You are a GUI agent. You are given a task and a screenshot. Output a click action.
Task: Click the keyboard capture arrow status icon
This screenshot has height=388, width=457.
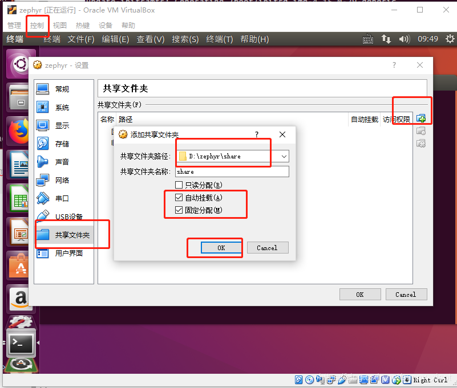point(407,379)
